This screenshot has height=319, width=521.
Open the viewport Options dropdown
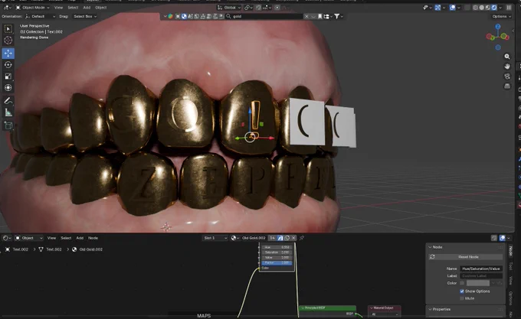501,16
